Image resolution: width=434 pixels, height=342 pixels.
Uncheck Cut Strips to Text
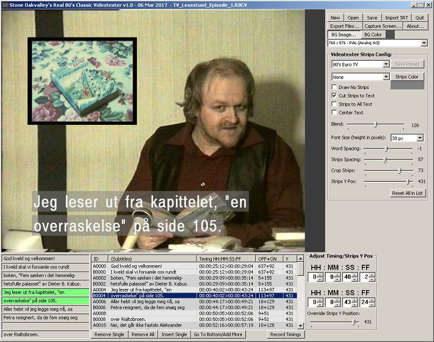[334, 96]
